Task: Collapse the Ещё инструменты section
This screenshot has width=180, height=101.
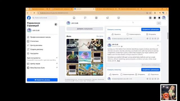Action: 57,58
